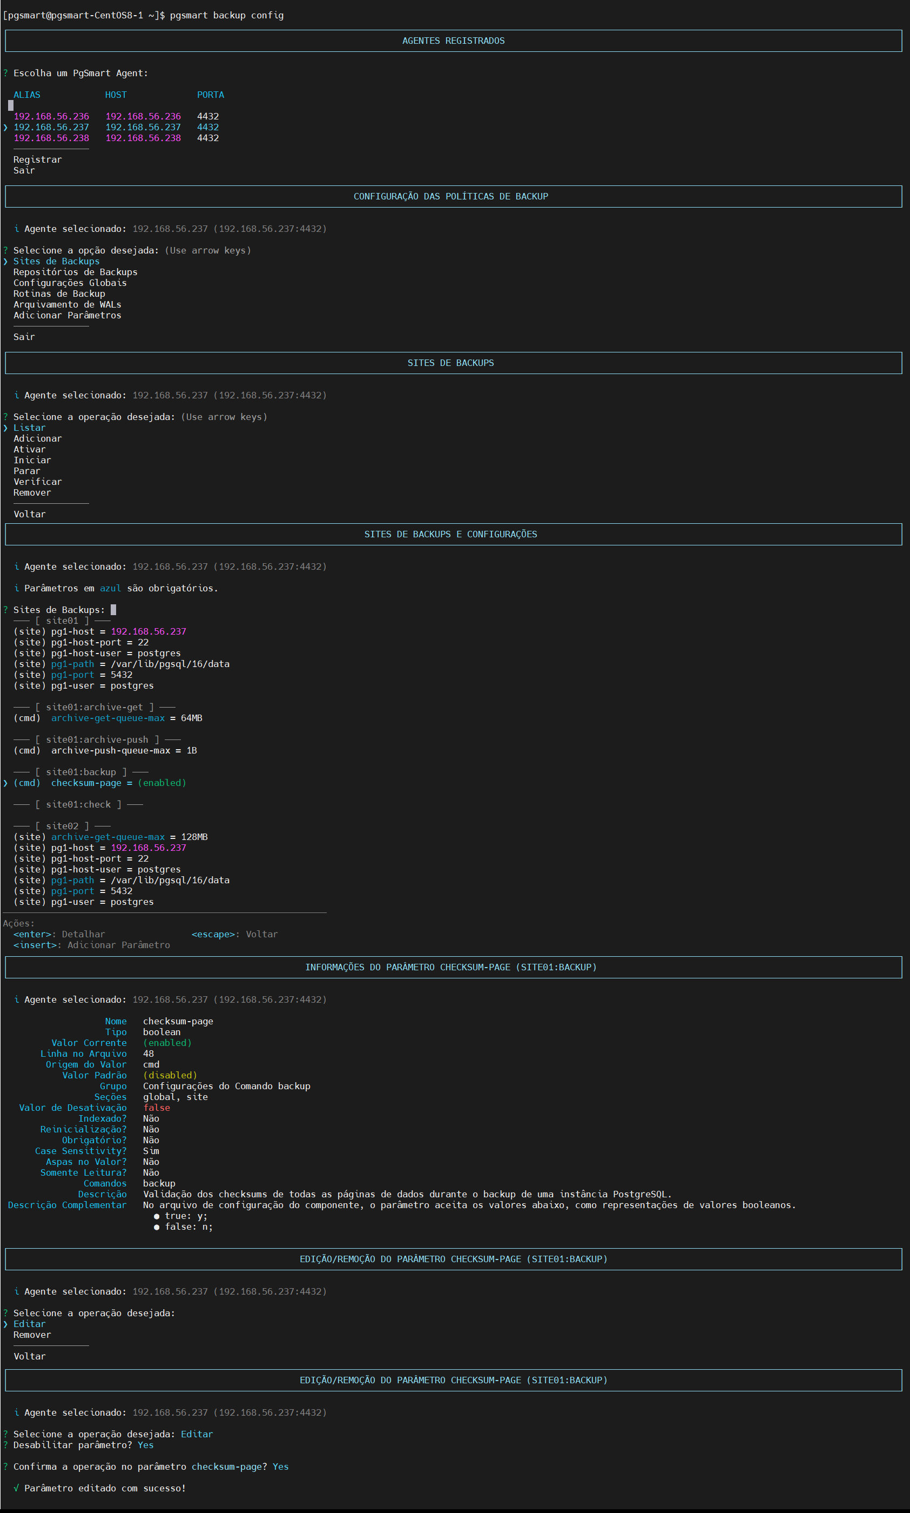Click Valor de Desativação false value

157,1108
